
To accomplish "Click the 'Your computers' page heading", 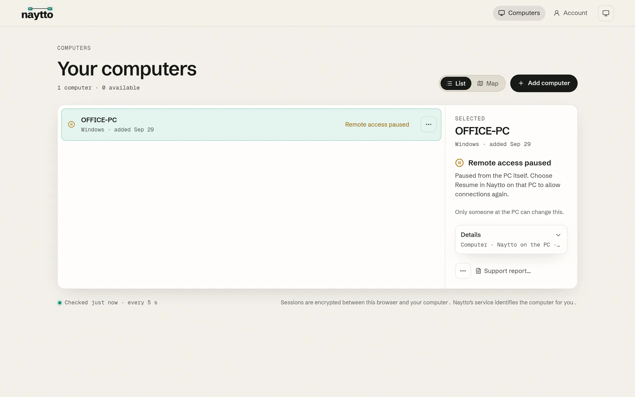I will tap(127, 69).
